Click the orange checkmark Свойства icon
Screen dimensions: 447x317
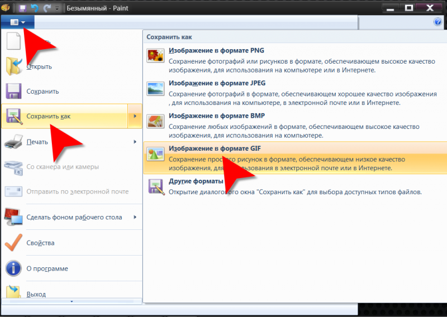[x=13, y=243]
